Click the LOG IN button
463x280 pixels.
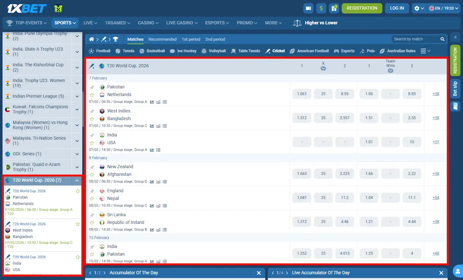pos(397,8)
